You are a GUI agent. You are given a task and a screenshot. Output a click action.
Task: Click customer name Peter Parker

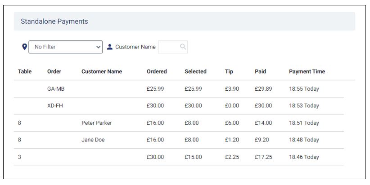point(96,123)
